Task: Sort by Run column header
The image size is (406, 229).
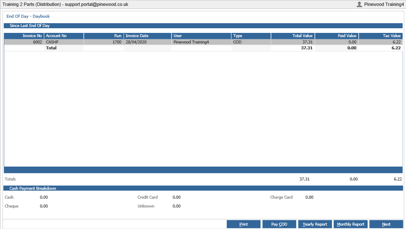Action: coord(104,36)
